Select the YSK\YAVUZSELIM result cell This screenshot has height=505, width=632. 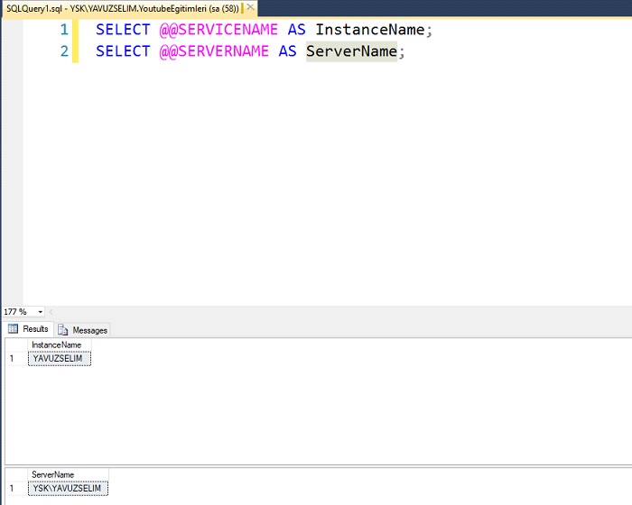point(68,488)
